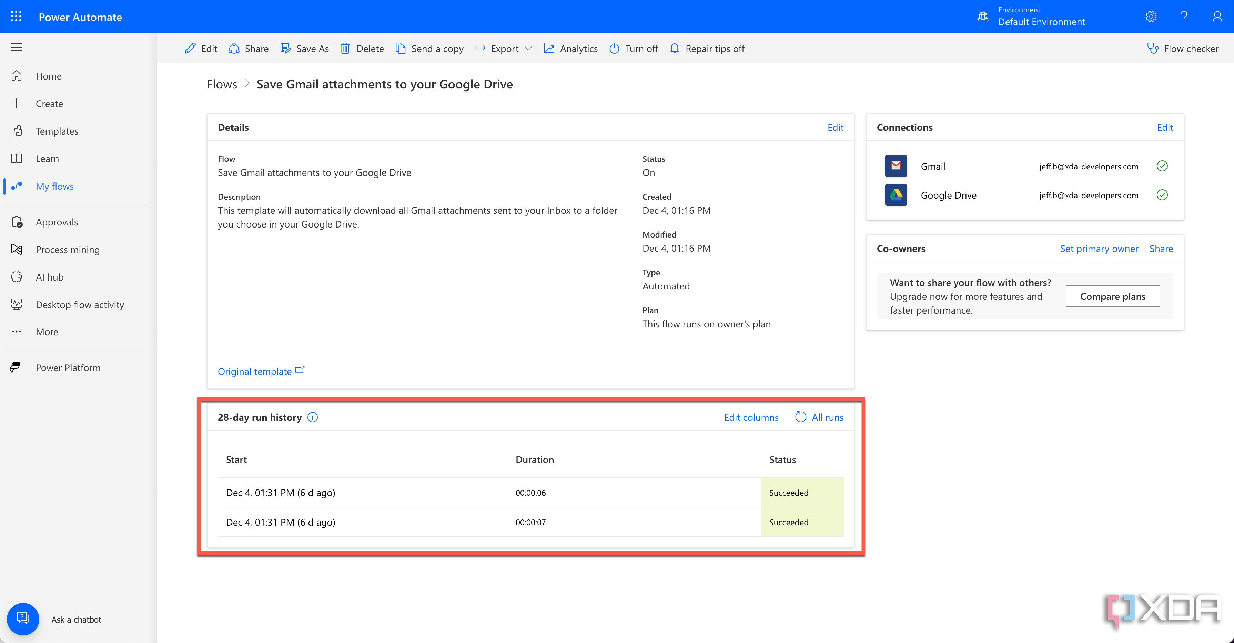Click the Gmail connection icon
Viewport: 1234px width, 643px height.
tap(896, 166)
